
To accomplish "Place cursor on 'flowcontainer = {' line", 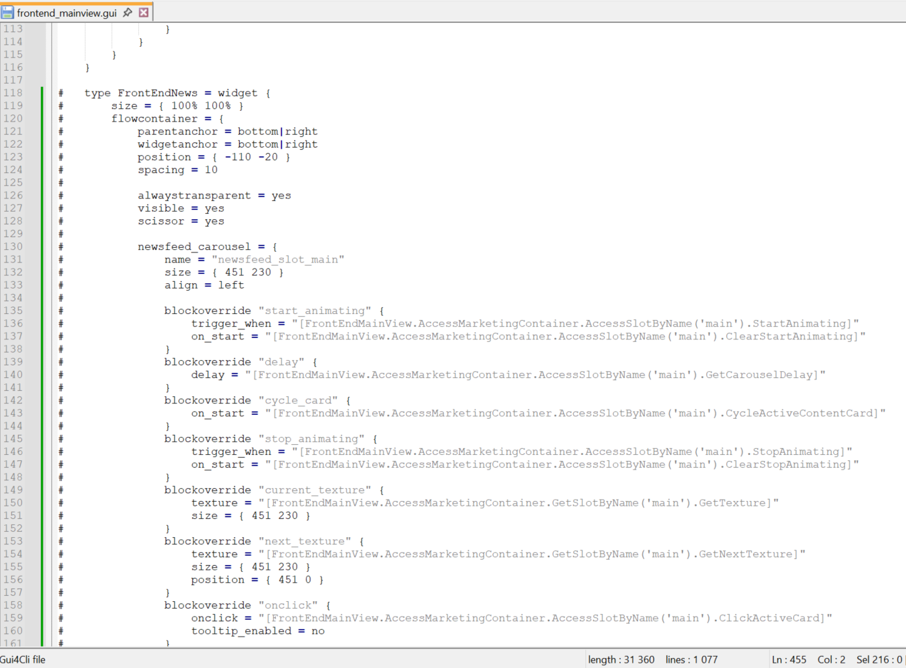I will pyautogui.click(x=168, y=118).
